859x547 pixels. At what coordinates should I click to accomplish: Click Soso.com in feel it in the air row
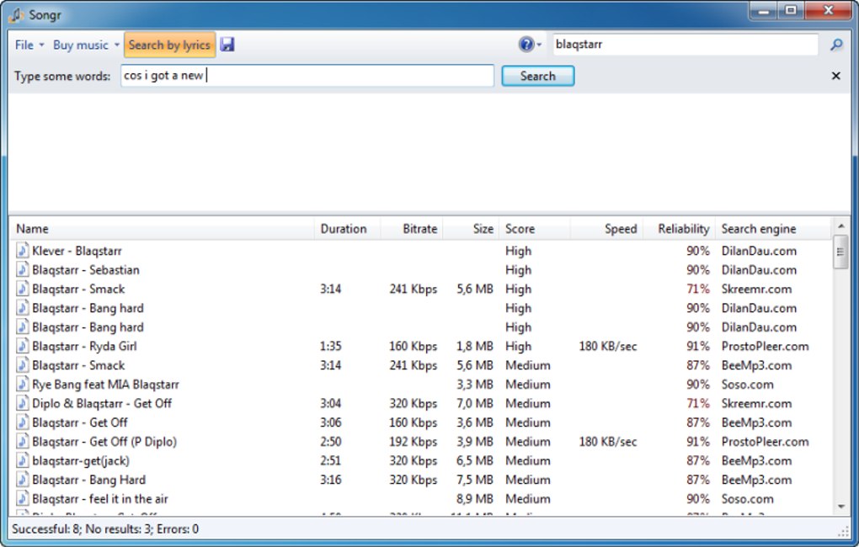click(747, 499)
